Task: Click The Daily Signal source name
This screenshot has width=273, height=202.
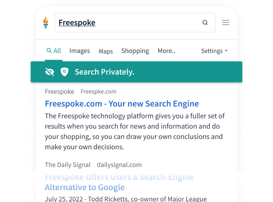Action: [68, 165]
